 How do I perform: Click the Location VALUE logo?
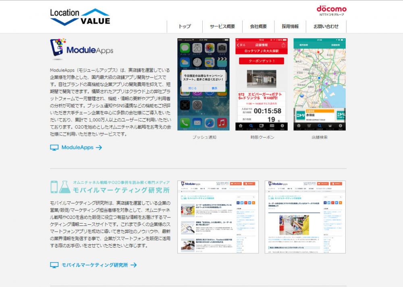tap(80, 17)
